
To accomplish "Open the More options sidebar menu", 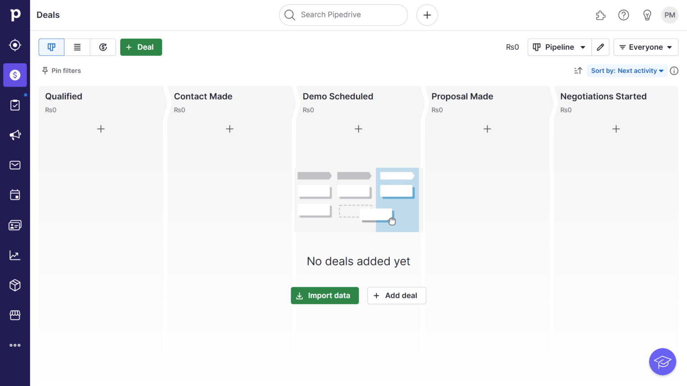I will tap(15, 345).
